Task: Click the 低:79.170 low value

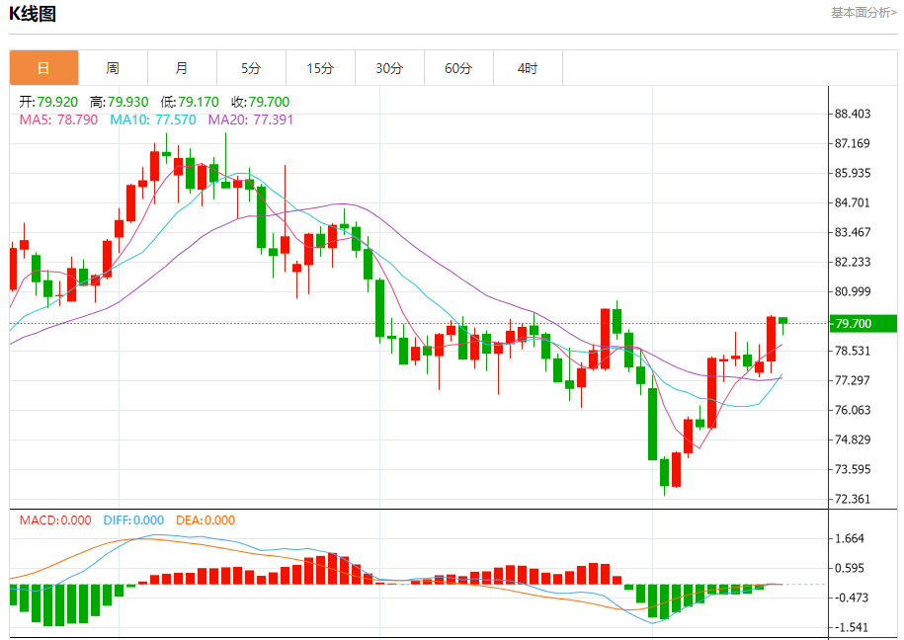Action: pos(190,102)
